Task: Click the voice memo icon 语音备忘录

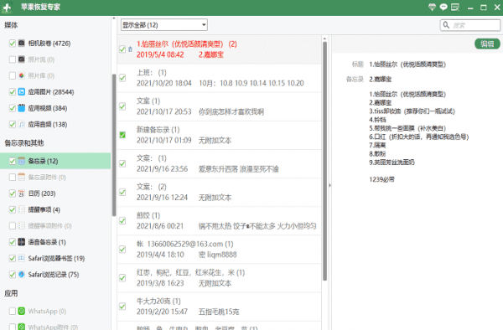Action: click(x=21, y=242)
